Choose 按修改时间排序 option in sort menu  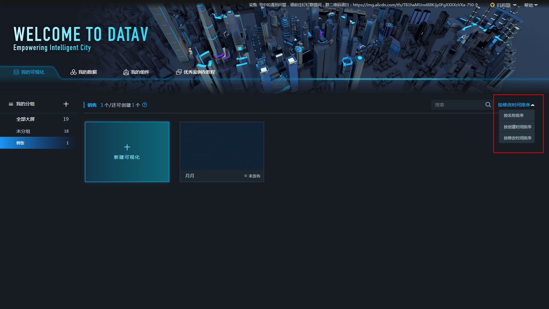[x=517, y=138]
